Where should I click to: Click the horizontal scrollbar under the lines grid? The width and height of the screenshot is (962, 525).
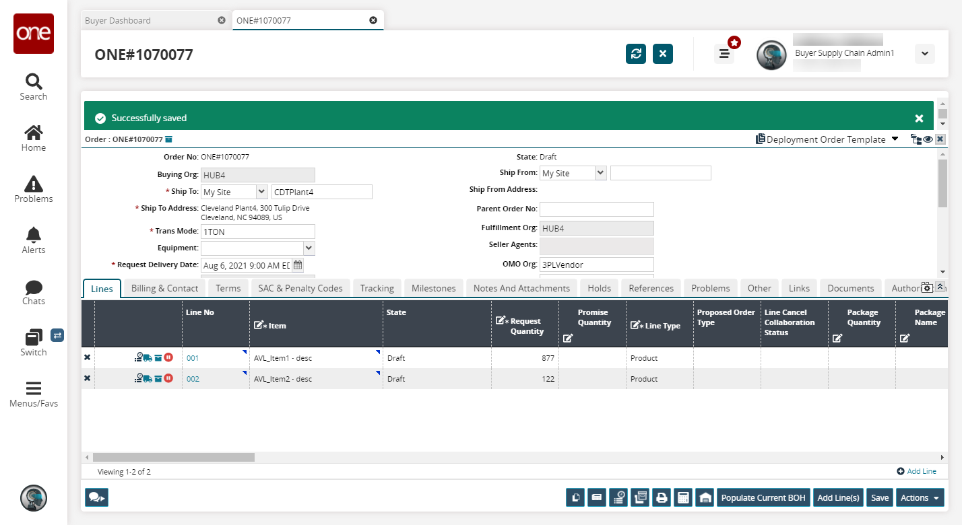174,458
